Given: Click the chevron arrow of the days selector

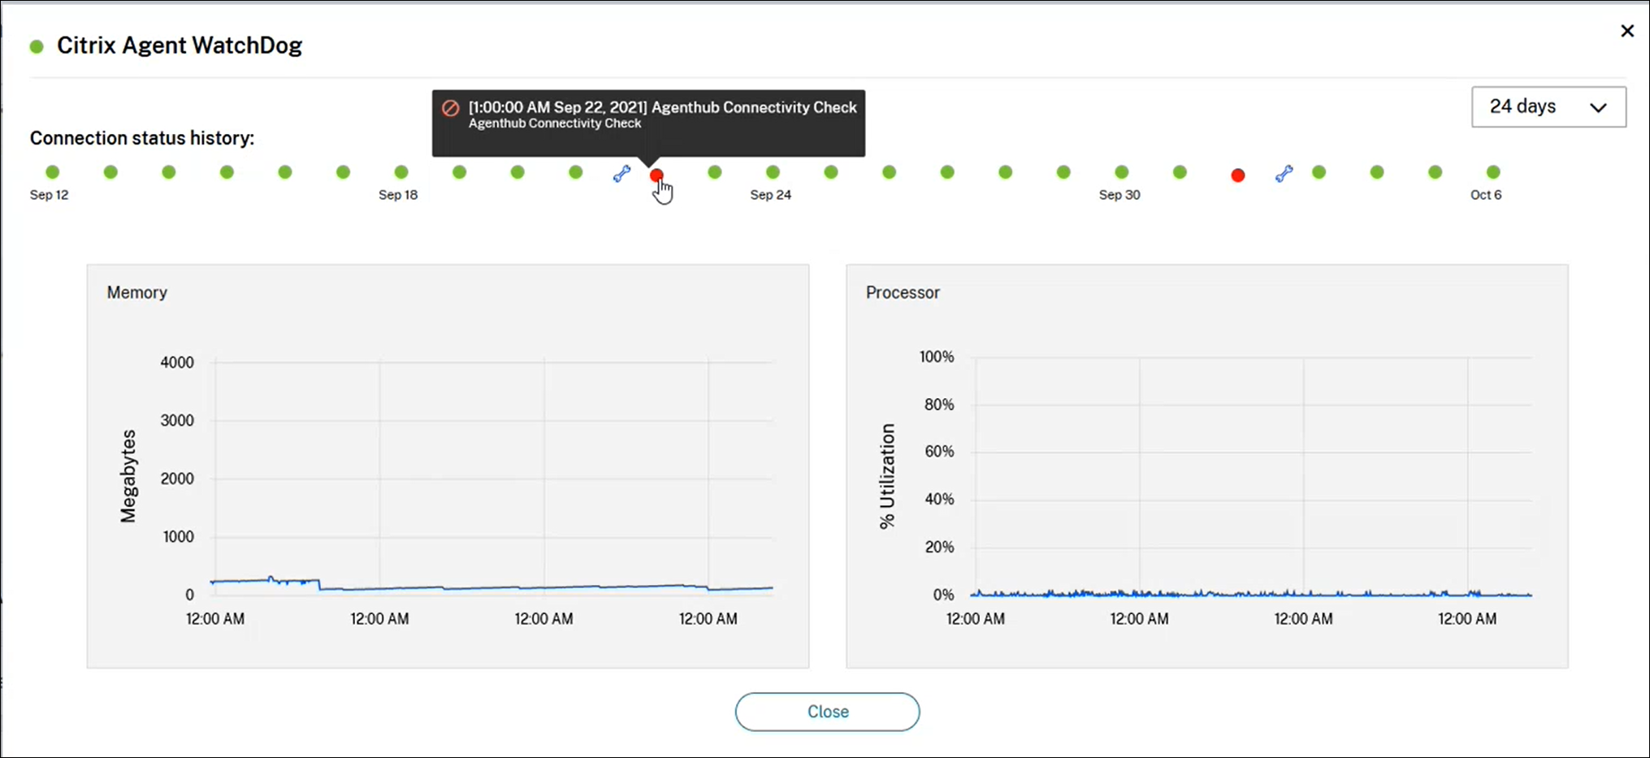Looking at the screenshot, I should tap(1598, 108).
